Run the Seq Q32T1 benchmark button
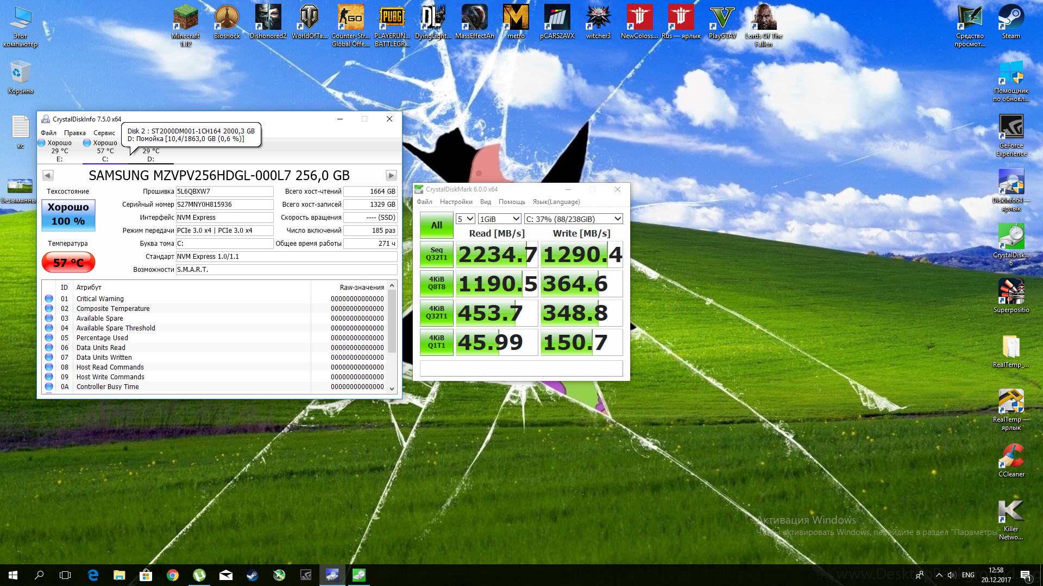 point(436,254)
